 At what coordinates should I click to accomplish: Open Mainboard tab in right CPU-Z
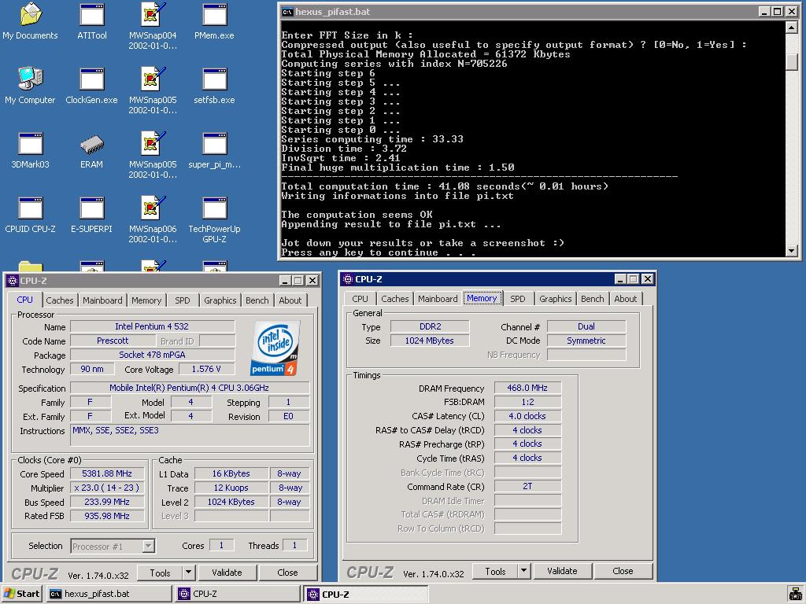tap(438, 299)
